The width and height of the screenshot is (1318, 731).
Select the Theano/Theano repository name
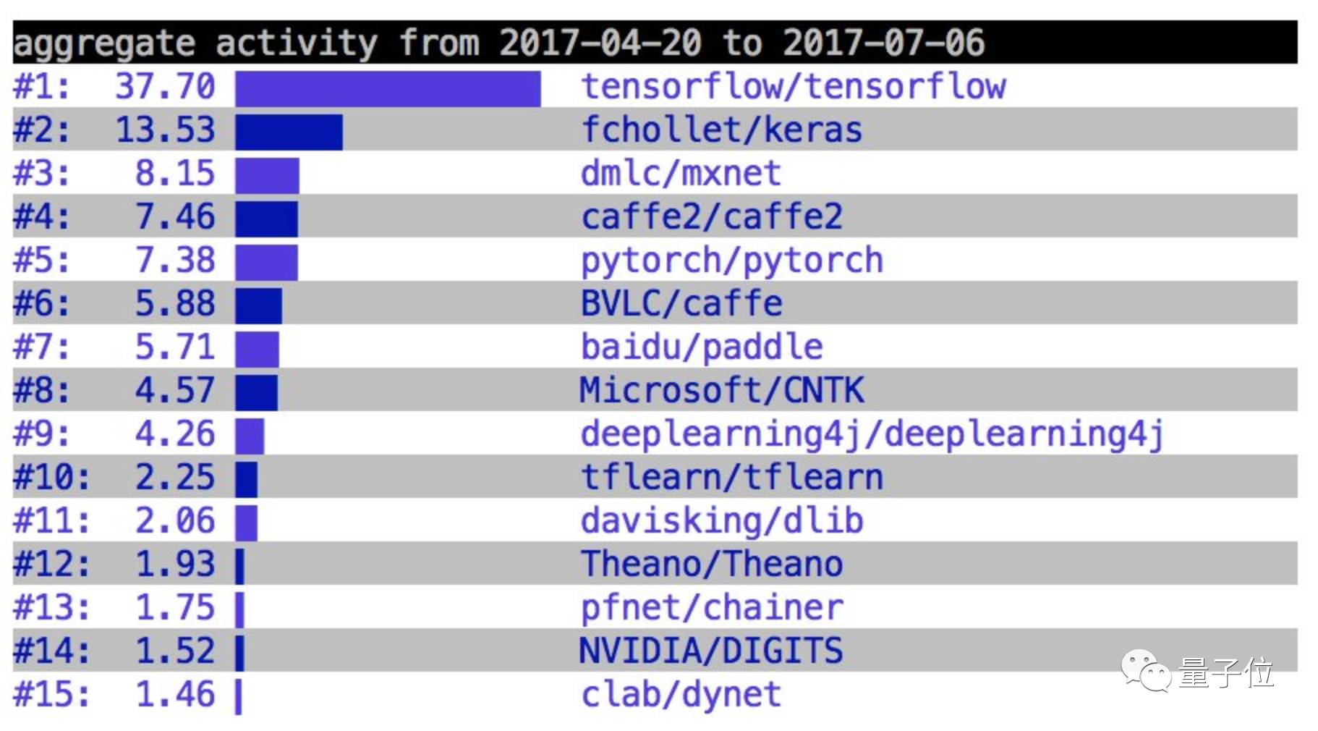(x=712, y=565)
